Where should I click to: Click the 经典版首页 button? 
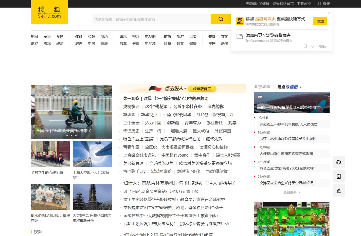click(202, 89)
